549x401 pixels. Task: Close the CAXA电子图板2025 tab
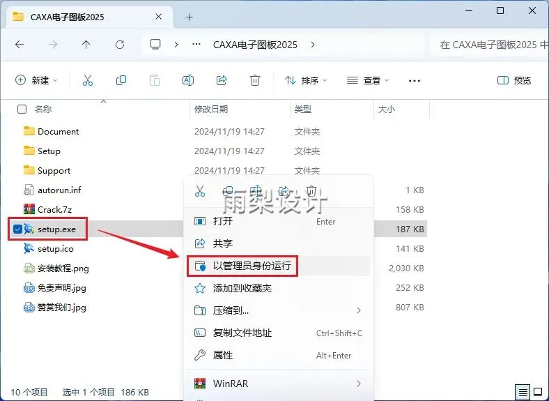pyautogui.click(x=159, y=17)
